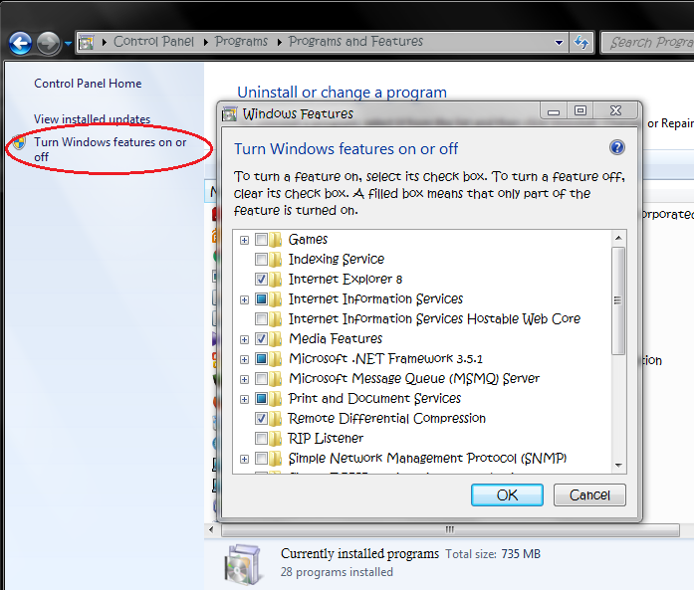
Task: Click the Games folder icon
Action: (275, 240)
